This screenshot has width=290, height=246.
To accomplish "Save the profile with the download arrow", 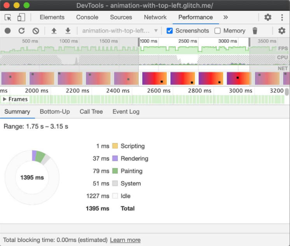I will (68, 31).
